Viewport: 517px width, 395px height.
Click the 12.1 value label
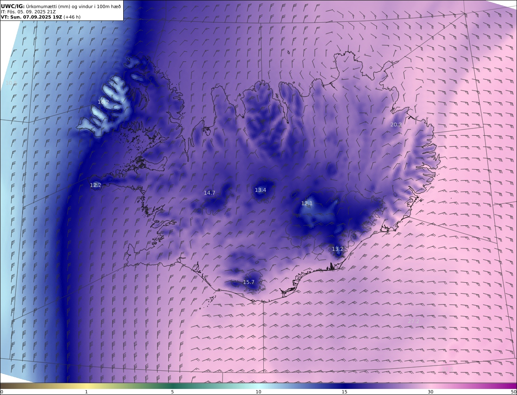[x=307, y=203]
